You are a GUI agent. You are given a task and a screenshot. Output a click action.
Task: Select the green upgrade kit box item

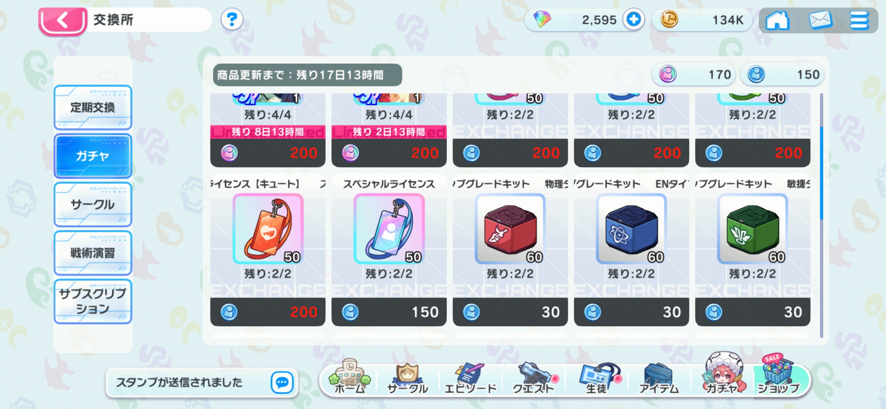click(x=752, y=229)
